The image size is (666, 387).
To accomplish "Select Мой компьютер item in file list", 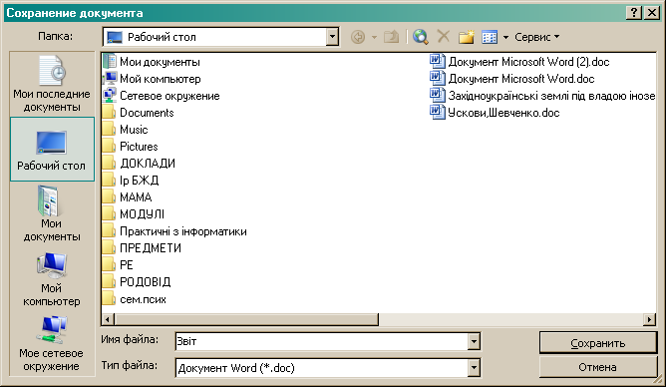I will click(x=153, y=79).
